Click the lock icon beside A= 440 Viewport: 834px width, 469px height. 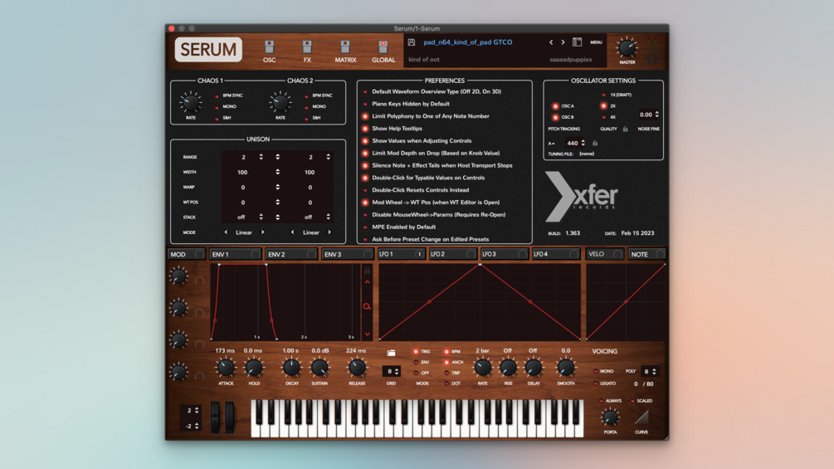595,143
